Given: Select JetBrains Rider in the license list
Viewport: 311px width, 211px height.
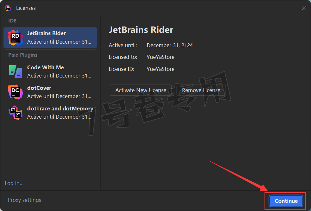Looking at the screenshot, I should point(50,38).
